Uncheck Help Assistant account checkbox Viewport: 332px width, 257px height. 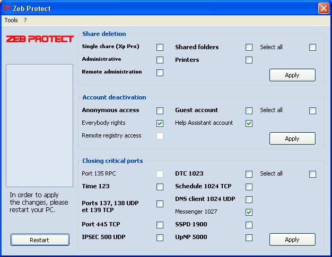(x=249, y=123)
